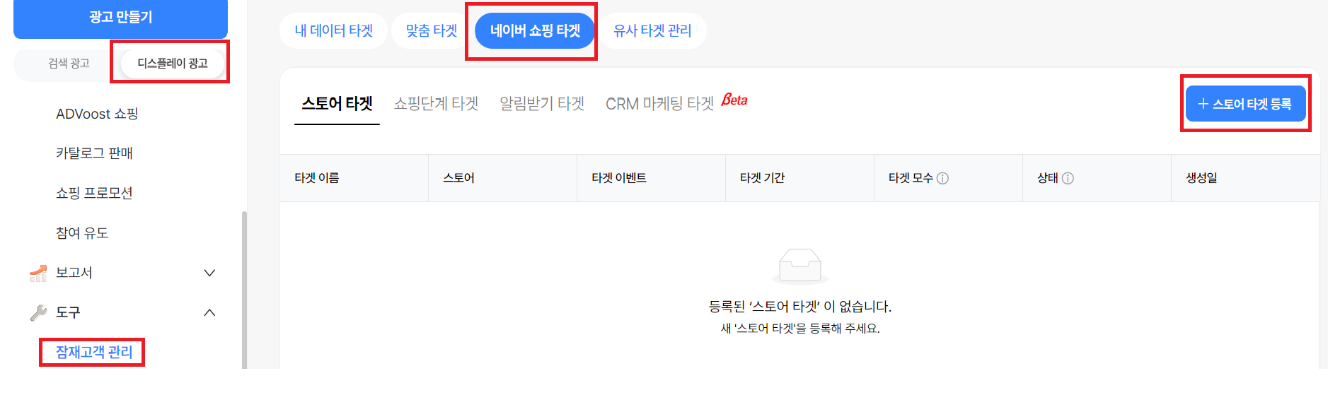Viewport: 1328px width, 395px height.
Task: Click the 스토어 타겟 등록 button
Action: tap(1245, 104)
